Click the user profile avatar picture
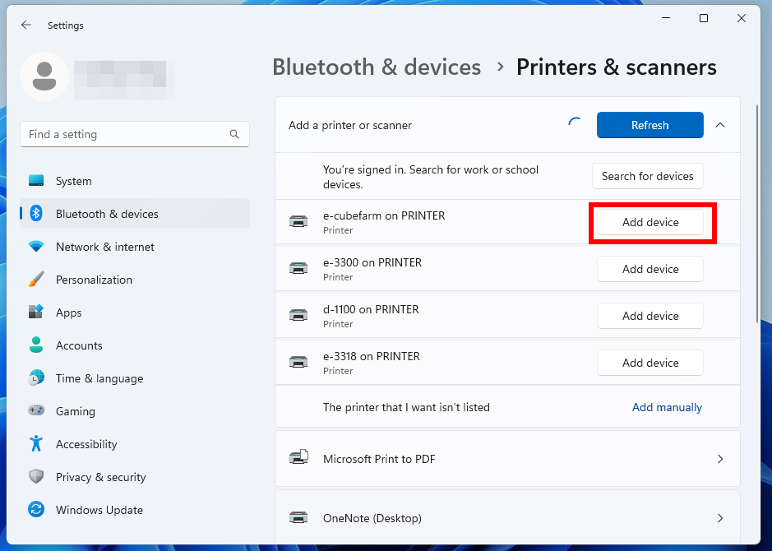This screenshot has height=551, width=772. [x=44, y=76]
